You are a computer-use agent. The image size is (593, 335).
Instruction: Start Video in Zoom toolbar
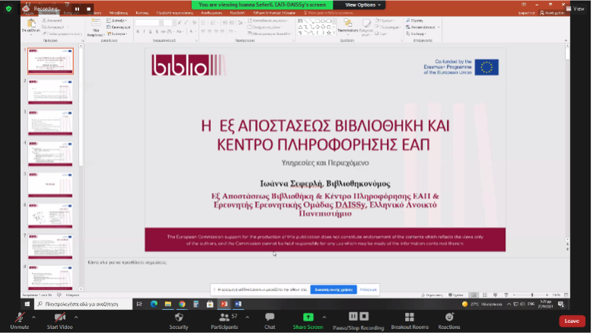pyautogui.click(x=59, y=322)
